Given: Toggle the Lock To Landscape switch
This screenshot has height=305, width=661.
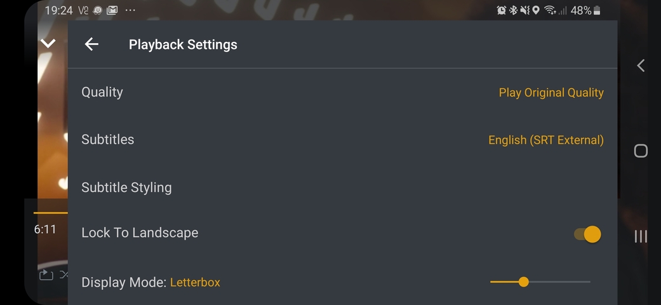Looking at the screenshot, I should pos(587,234).
